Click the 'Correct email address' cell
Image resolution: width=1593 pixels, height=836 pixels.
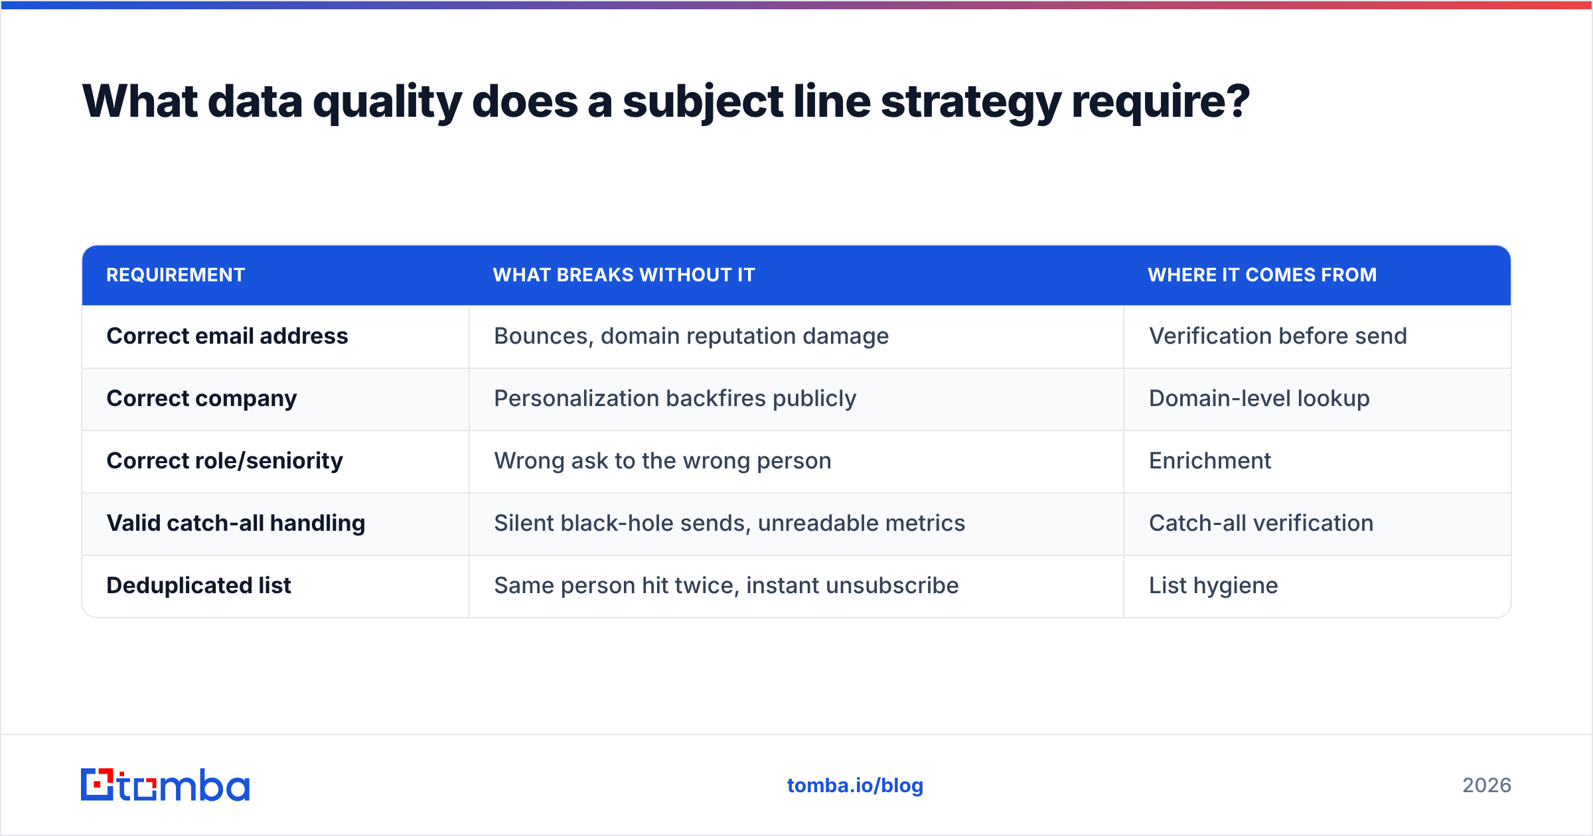click(275, 336)
